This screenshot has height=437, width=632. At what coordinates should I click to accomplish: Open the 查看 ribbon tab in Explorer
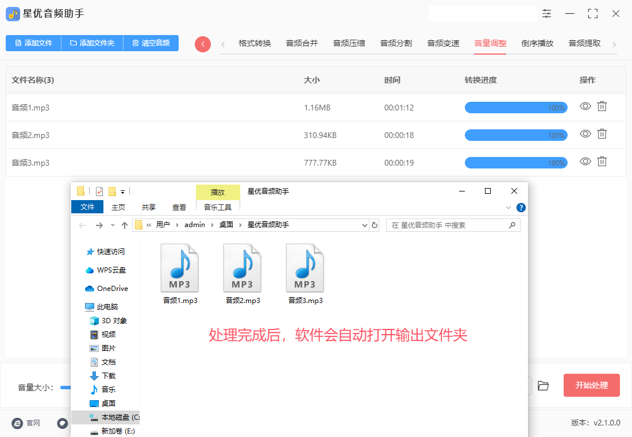pyautogui.click(x=179, y=207)
